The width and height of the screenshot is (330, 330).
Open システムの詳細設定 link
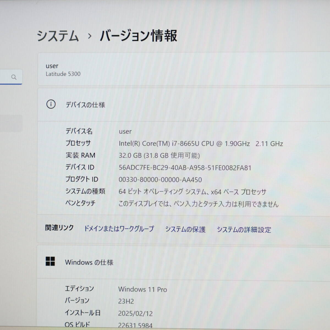click(x=244, y=230)
